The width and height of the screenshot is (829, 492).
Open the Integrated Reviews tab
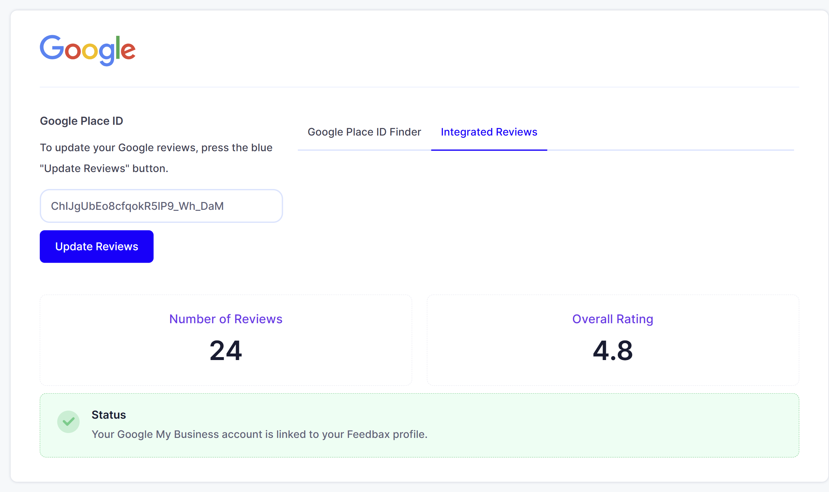point(489,132)
